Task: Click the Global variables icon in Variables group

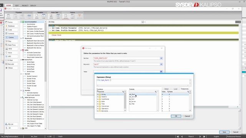Action: coord(37,16)
